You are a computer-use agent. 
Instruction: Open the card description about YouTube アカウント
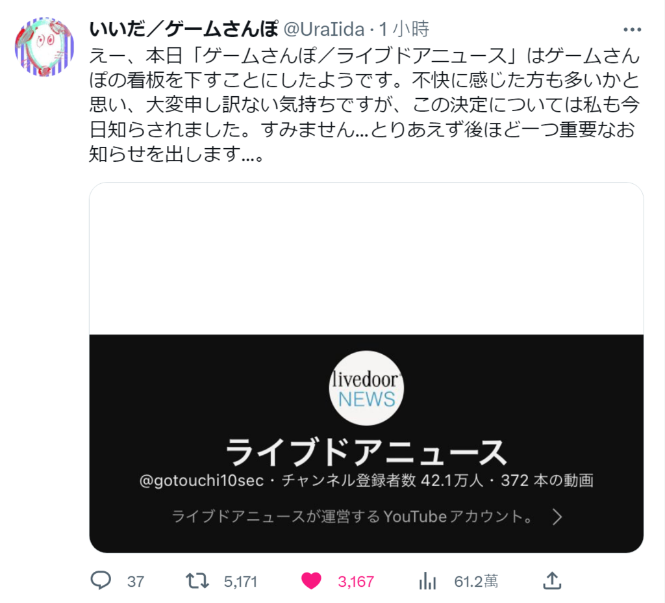352,517
